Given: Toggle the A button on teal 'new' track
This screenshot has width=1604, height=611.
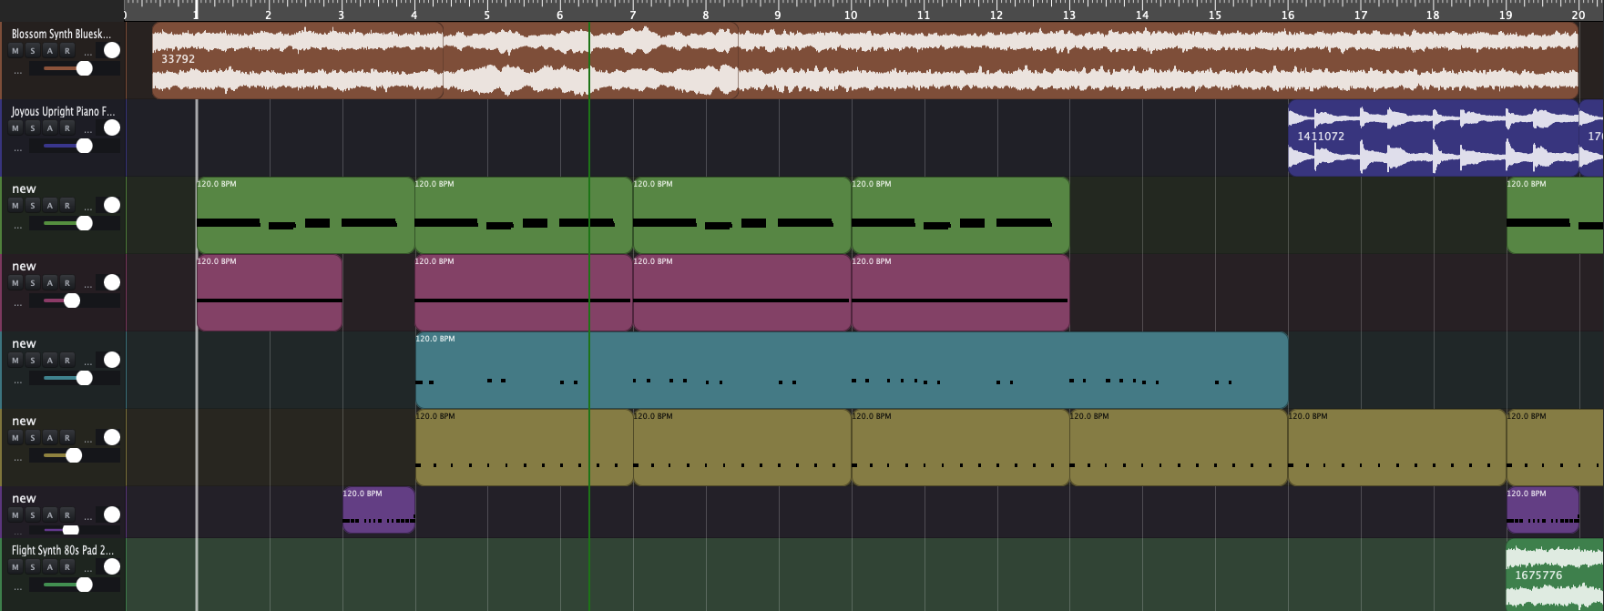Looking at the screenshot, I should pyautogui.click(x=50, y=361).
